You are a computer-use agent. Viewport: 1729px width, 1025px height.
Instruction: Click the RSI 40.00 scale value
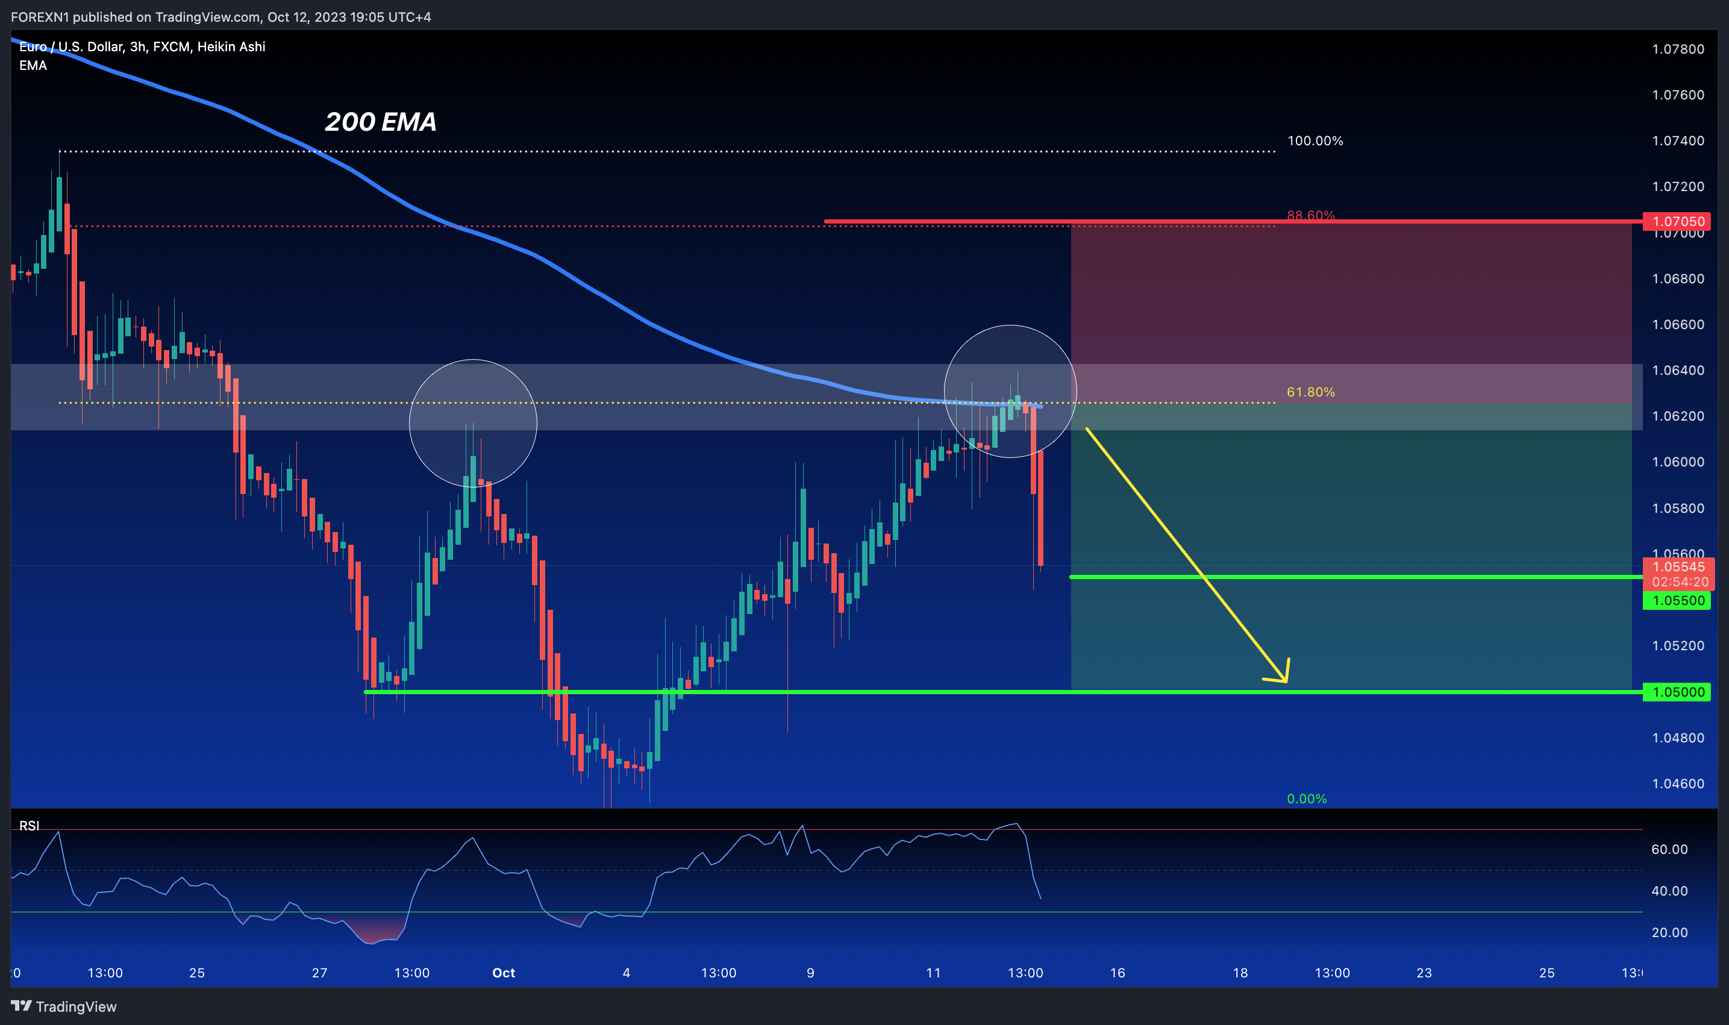pos(1669,891)
